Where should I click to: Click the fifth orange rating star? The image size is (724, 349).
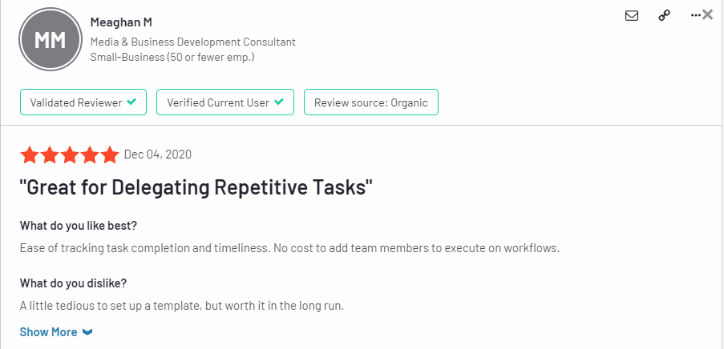pos(109,155)
